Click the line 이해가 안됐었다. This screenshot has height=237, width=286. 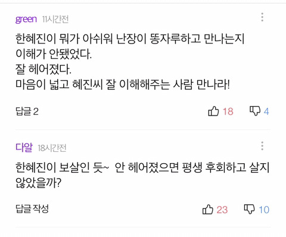[54, 54]
